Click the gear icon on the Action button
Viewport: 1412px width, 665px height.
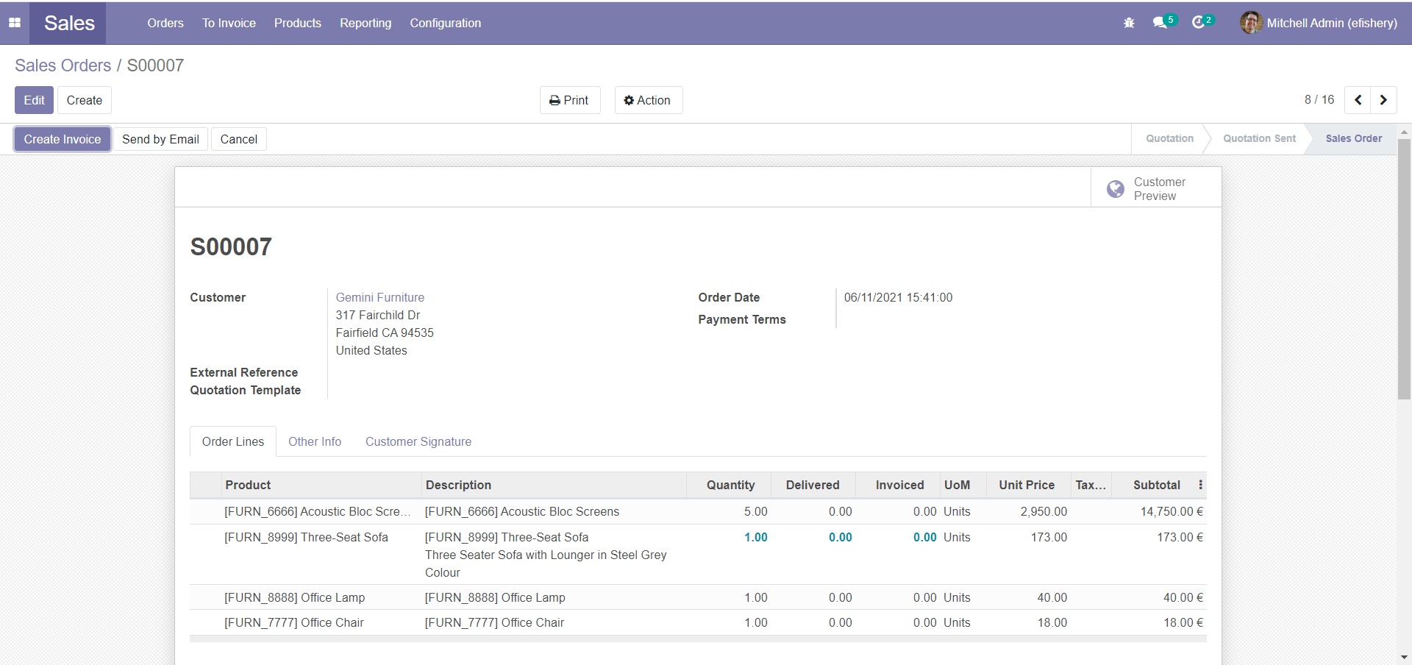(x=629, y=100)
